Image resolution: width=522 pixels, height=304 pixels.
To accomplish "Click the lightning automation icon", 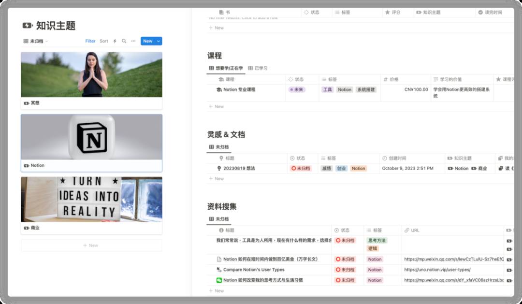I will (115, 41).
